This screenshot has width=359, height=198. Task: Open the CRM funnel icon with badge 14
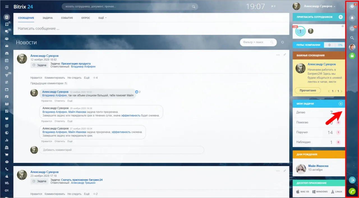tap(7, 75)
